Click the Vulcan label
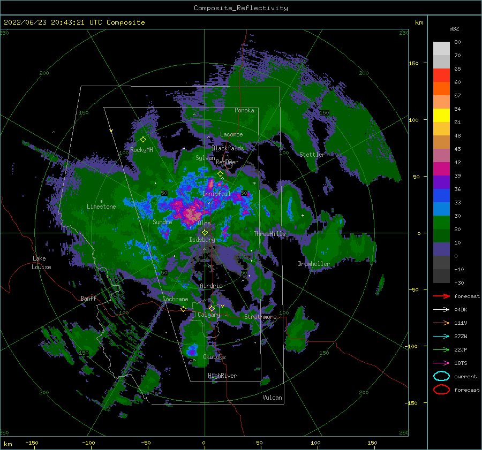 (x=272, y=398)
